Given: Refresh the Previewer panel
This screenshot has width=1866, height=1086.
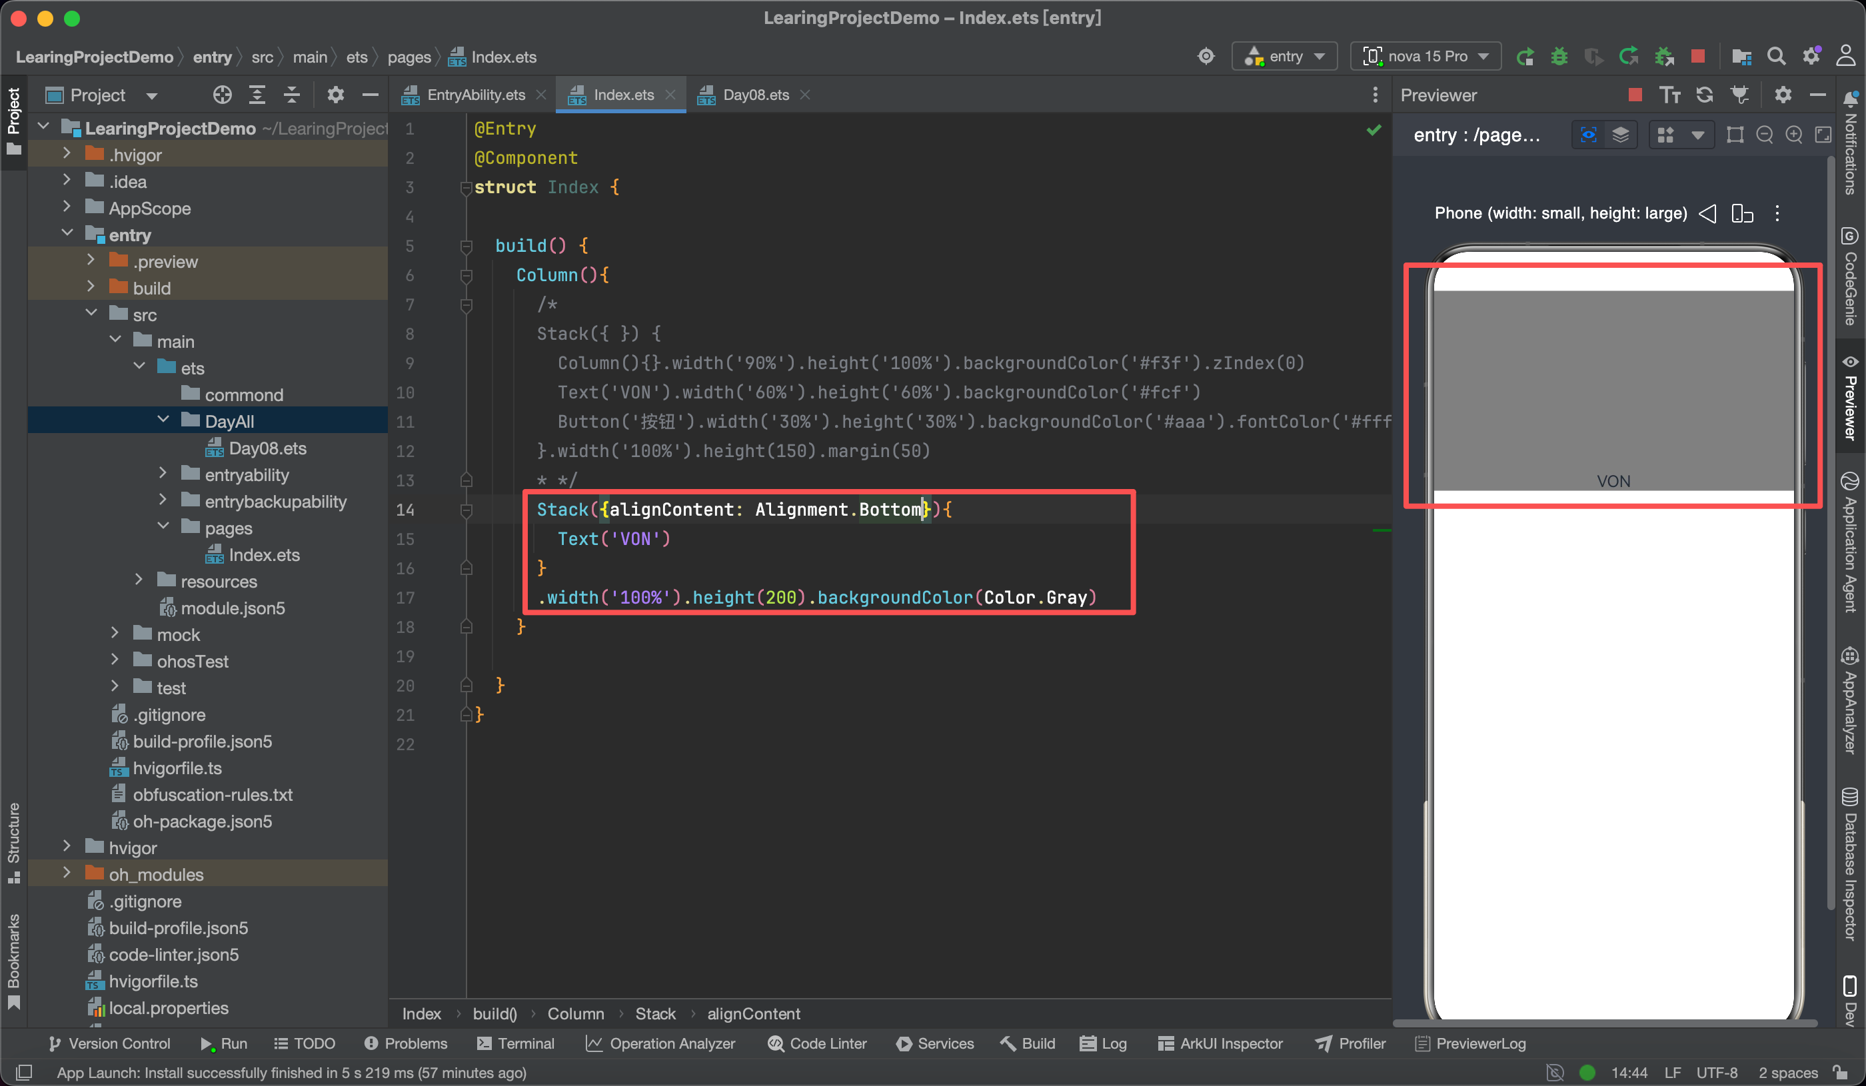Looking at the screenshot, I should pos(1705,95).
